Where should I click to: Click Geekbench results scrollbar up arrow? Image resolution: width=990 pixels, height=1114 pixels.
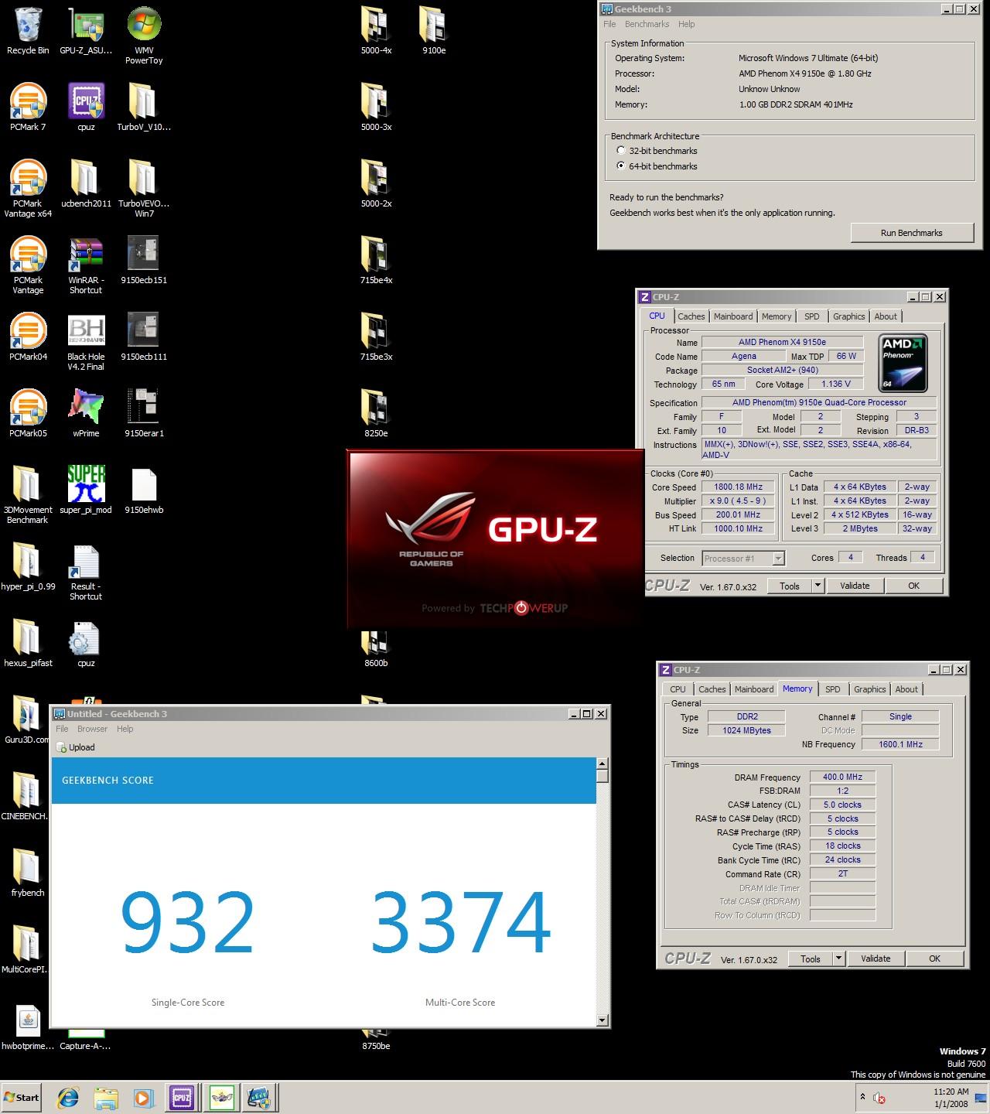point(603,764)
